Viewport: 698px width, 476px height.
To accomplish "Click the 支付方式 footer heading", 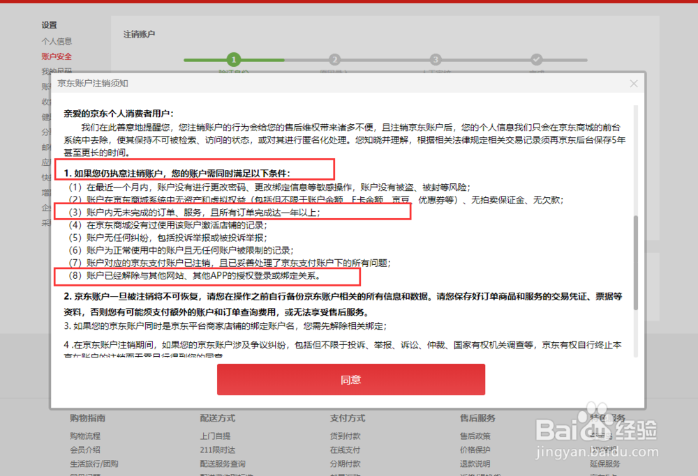I will point(347,417).
